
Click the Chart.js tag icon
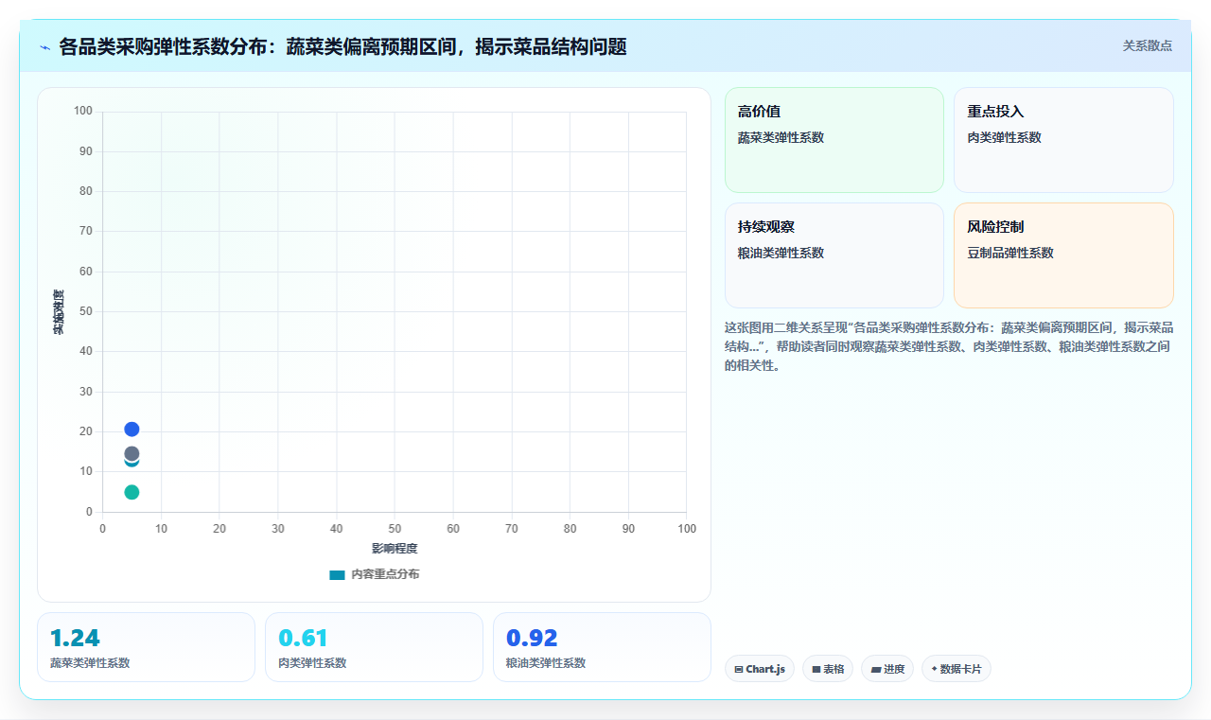739,669
